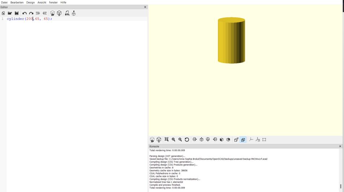The image size is (344, 192).
Task: Open the Ansicht menu
Action: point(42,3)
